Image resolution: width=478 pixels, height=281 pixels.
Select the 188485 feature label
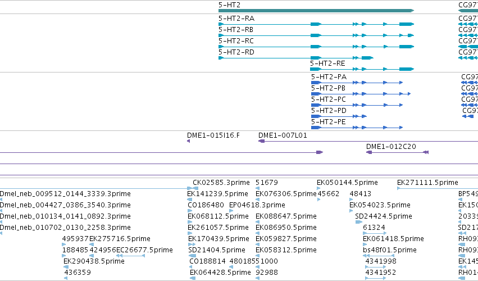pyautogui.click(x=75, y=250)
